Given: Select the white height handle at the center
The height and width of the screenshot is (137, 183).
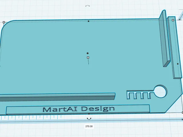Looking at the screenshot, I should (x=88, y=57).
